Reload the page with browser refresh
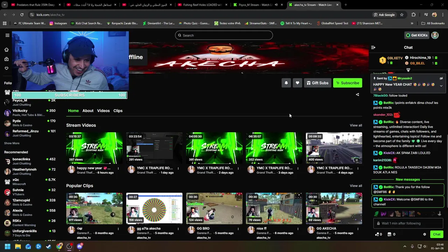This screenshot has width=448, height=252. (22, 15)
